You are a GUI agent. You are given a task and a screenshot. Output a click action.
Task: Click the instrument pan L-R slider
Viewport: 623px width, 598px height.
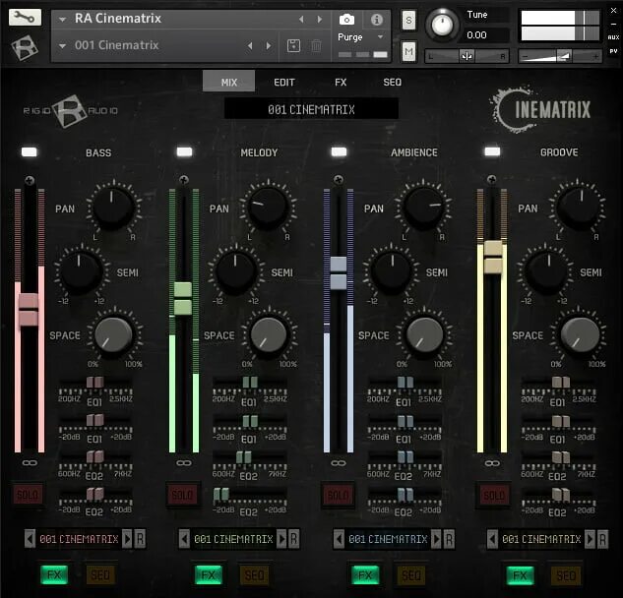[x=467, y=56]
